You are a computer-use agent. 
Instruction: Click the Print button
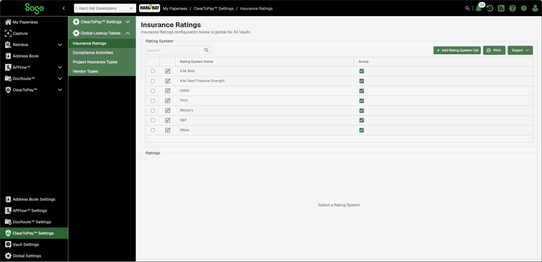pyautogui.click(x=494, y=50)
